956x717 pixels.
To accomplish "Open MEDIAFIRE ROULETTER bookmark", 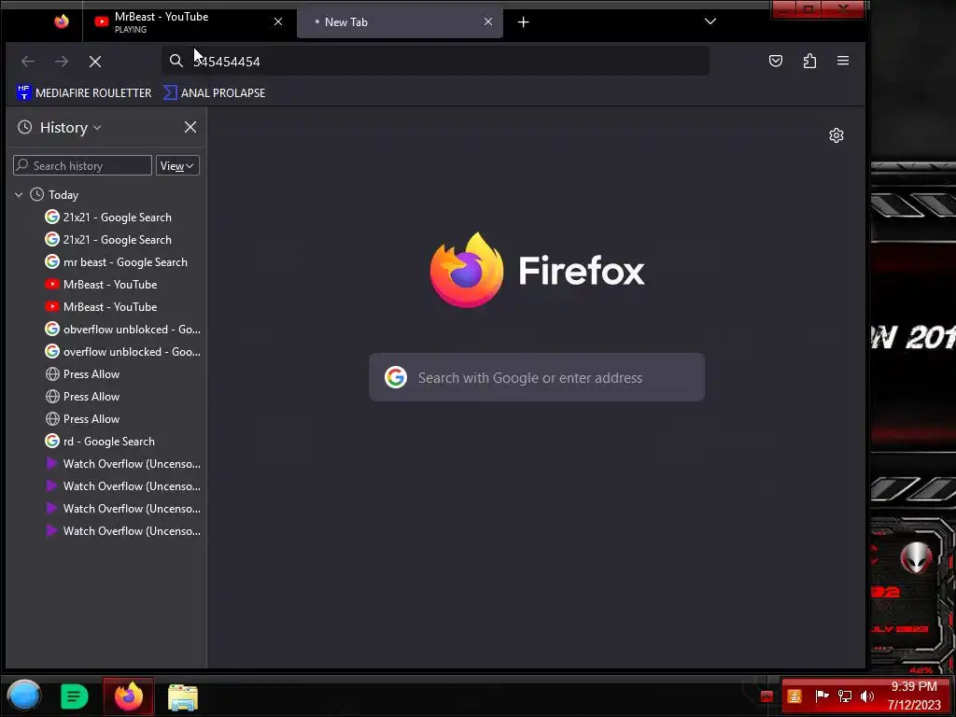I will [x=84, y=92].
